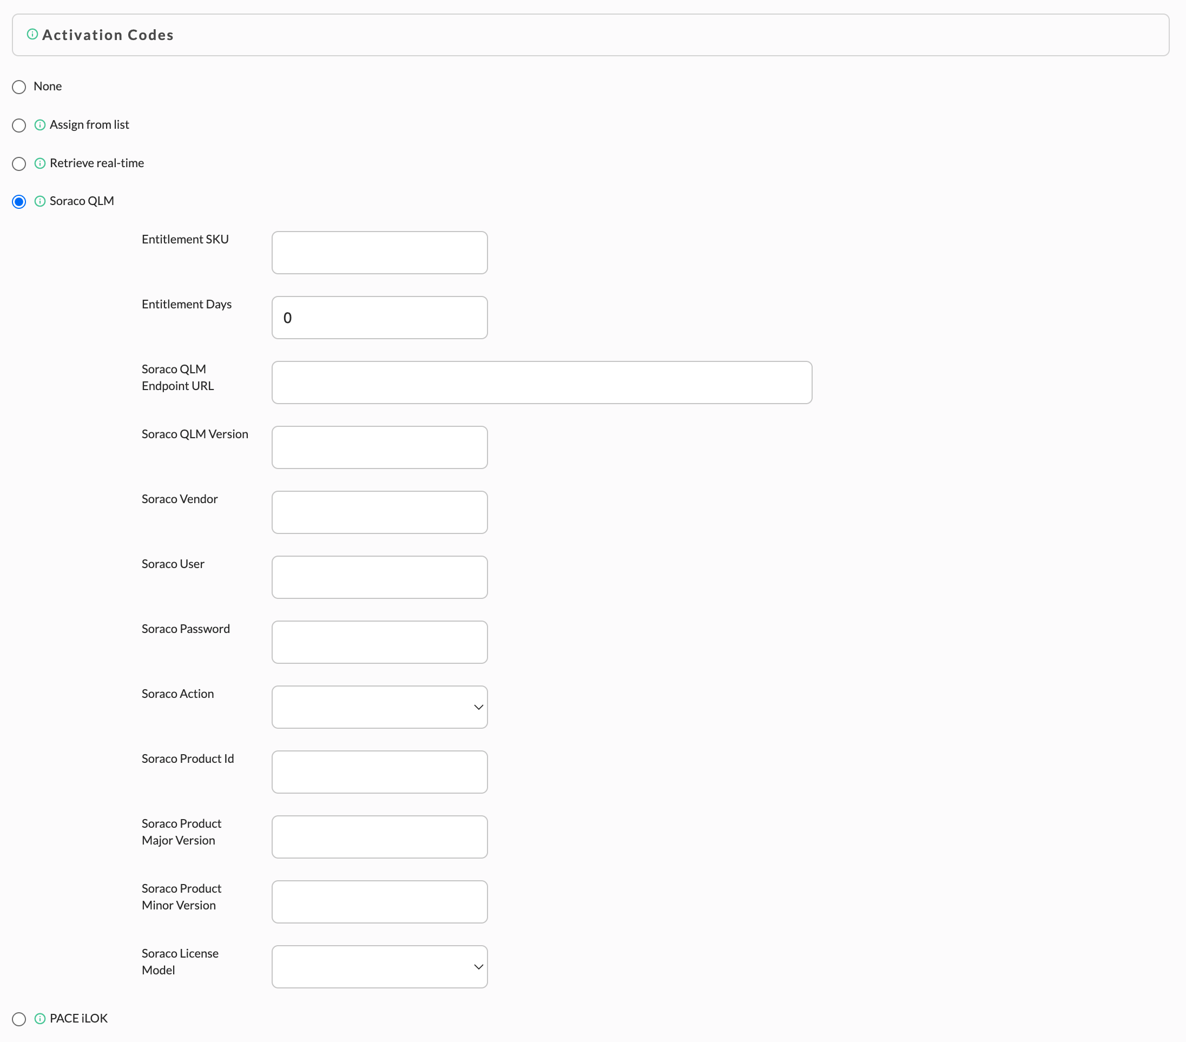Focus the Soraco Vendor field
This screenshot has height=1042, width=1186.
(379, 512)
